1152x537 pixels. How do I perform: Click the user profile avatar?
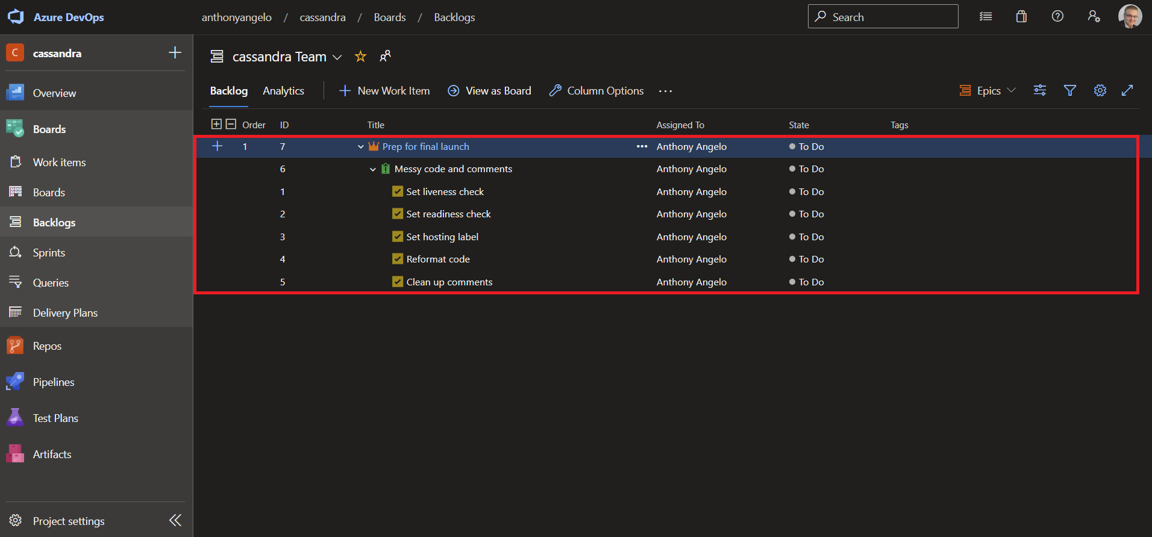point(1130,16)
